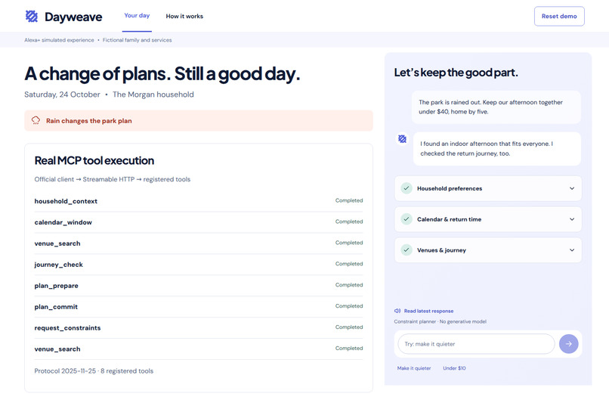Image resolution: width=609 pixels, height=406 pixels.
Task: Open the How it works tab
Action: (184, 17)
